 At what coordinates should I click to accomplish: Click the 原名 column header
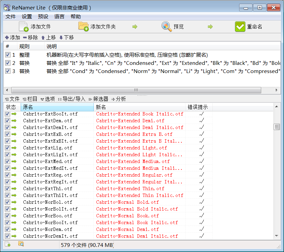[57, 107]
